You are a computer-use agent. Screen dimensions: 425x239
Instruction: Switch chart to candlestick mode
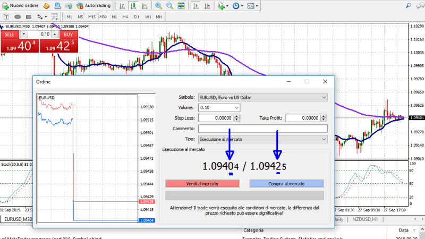pos(134,6)
